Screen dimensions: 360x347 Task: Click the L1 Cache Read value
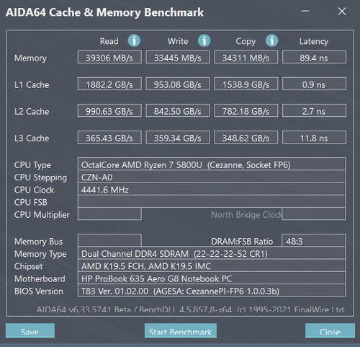(109, 84)
